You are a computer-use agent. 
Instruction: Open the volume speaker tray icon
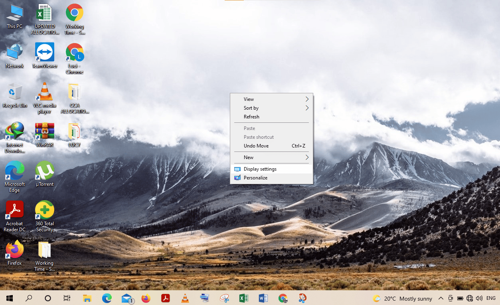pyautogui.click(x=479, y=298)
